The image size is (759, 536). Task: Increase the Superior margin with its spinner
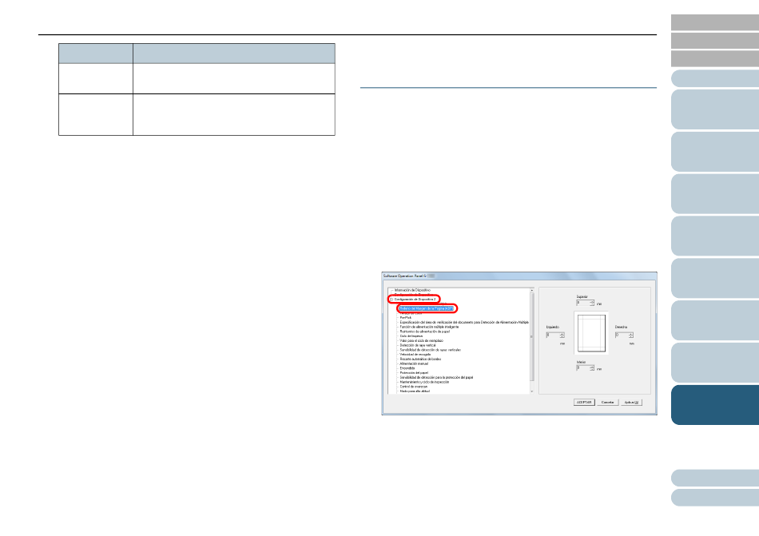592,301
